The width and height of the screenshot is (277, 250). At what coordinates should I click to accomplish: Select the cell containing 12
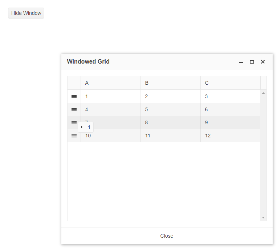(230, 136)
